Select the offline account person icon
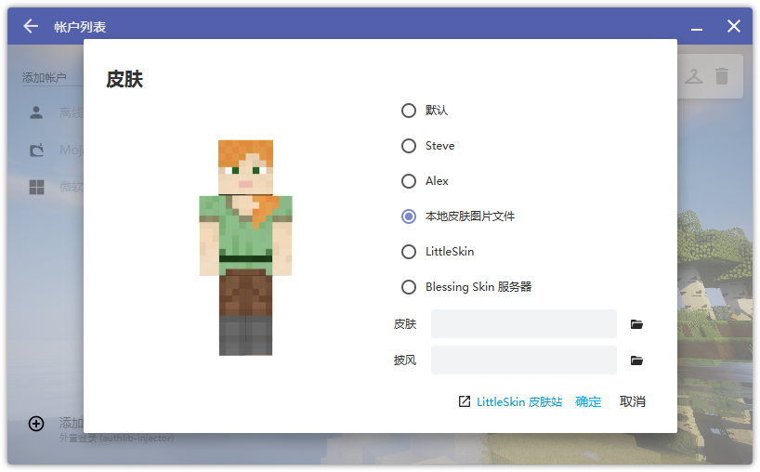 [x=36, y=112]
